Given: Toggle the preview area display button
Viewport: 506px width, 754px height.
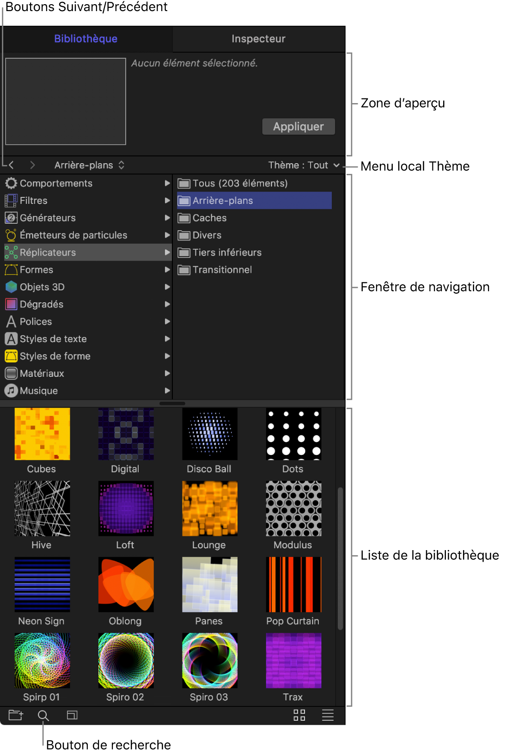Looking at the screenshot, I should coord(72,715).
